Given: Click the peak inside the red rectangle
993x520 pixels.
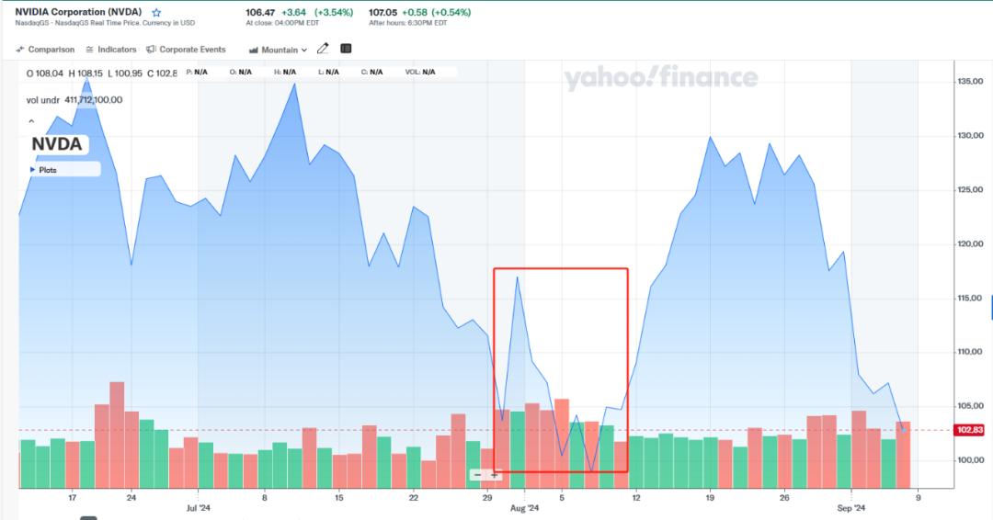Looking at the screenshot, I should 518,277.
